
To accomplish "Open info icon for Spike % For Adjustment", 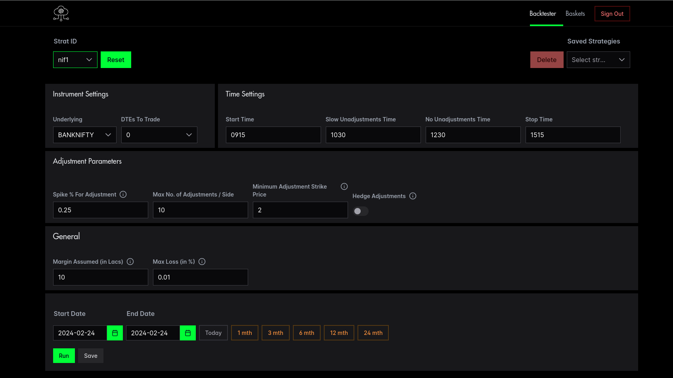I will (x=123, y=194).
